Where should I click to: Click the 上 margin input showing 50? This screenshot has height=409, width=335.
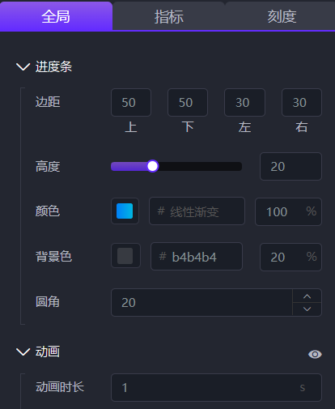click(131, 103)
